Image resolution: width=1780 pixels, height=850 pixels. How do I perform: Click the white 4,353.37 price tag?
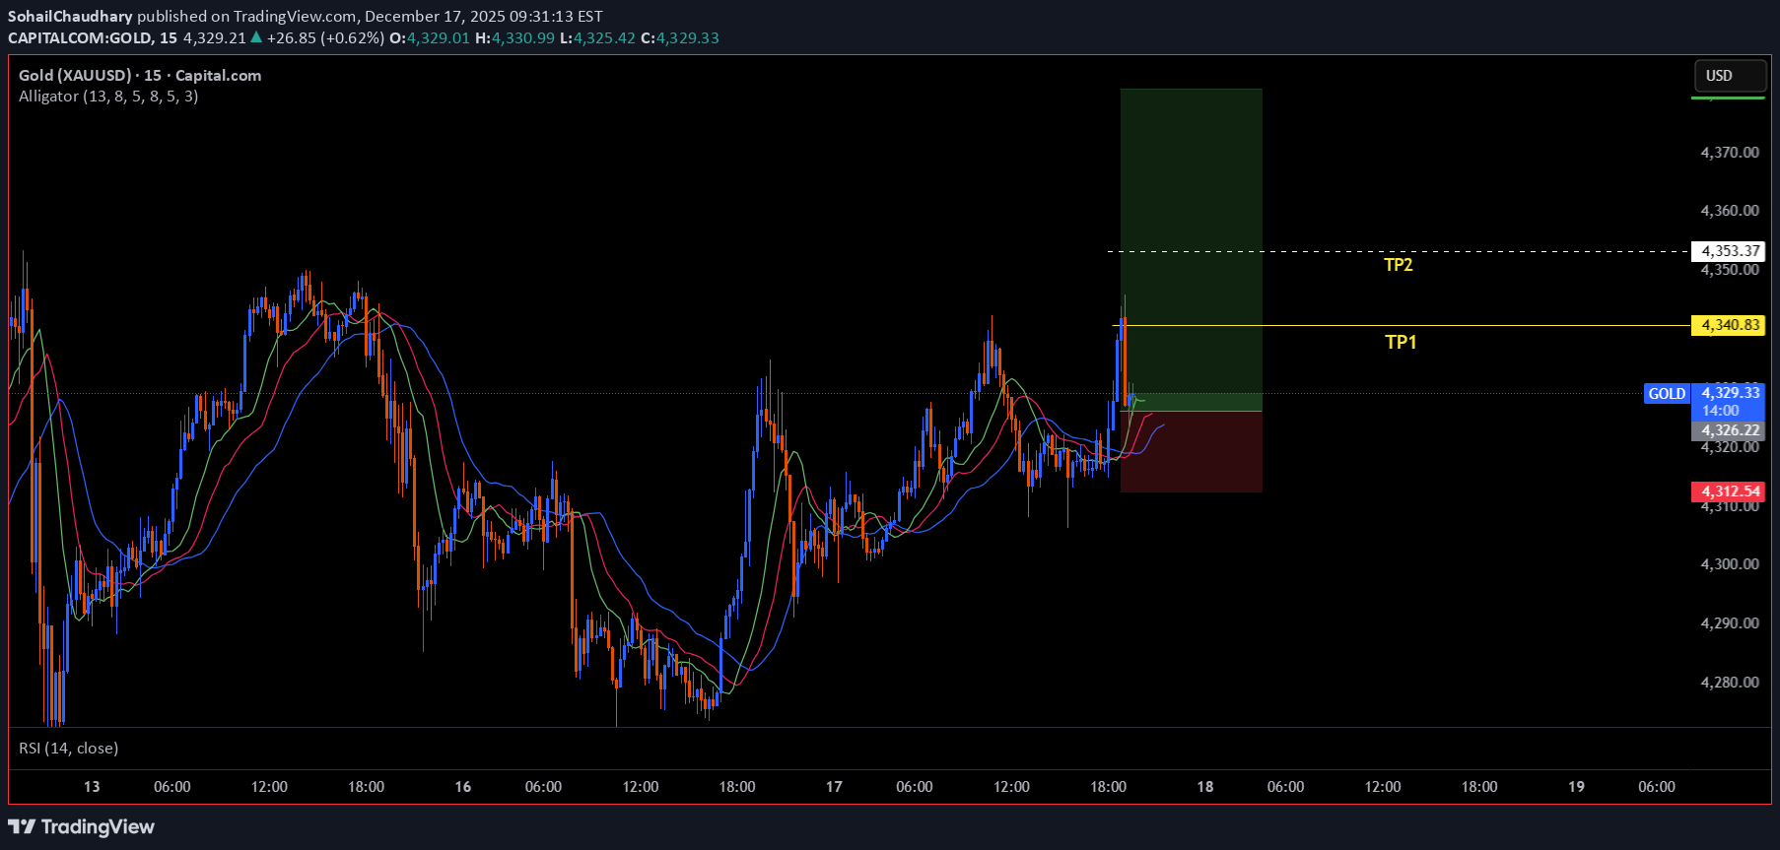[1729, 251]
